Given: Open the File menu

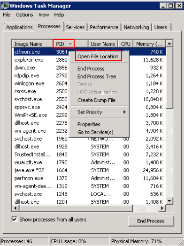Looking at the screenshot, I should point(7,15).
